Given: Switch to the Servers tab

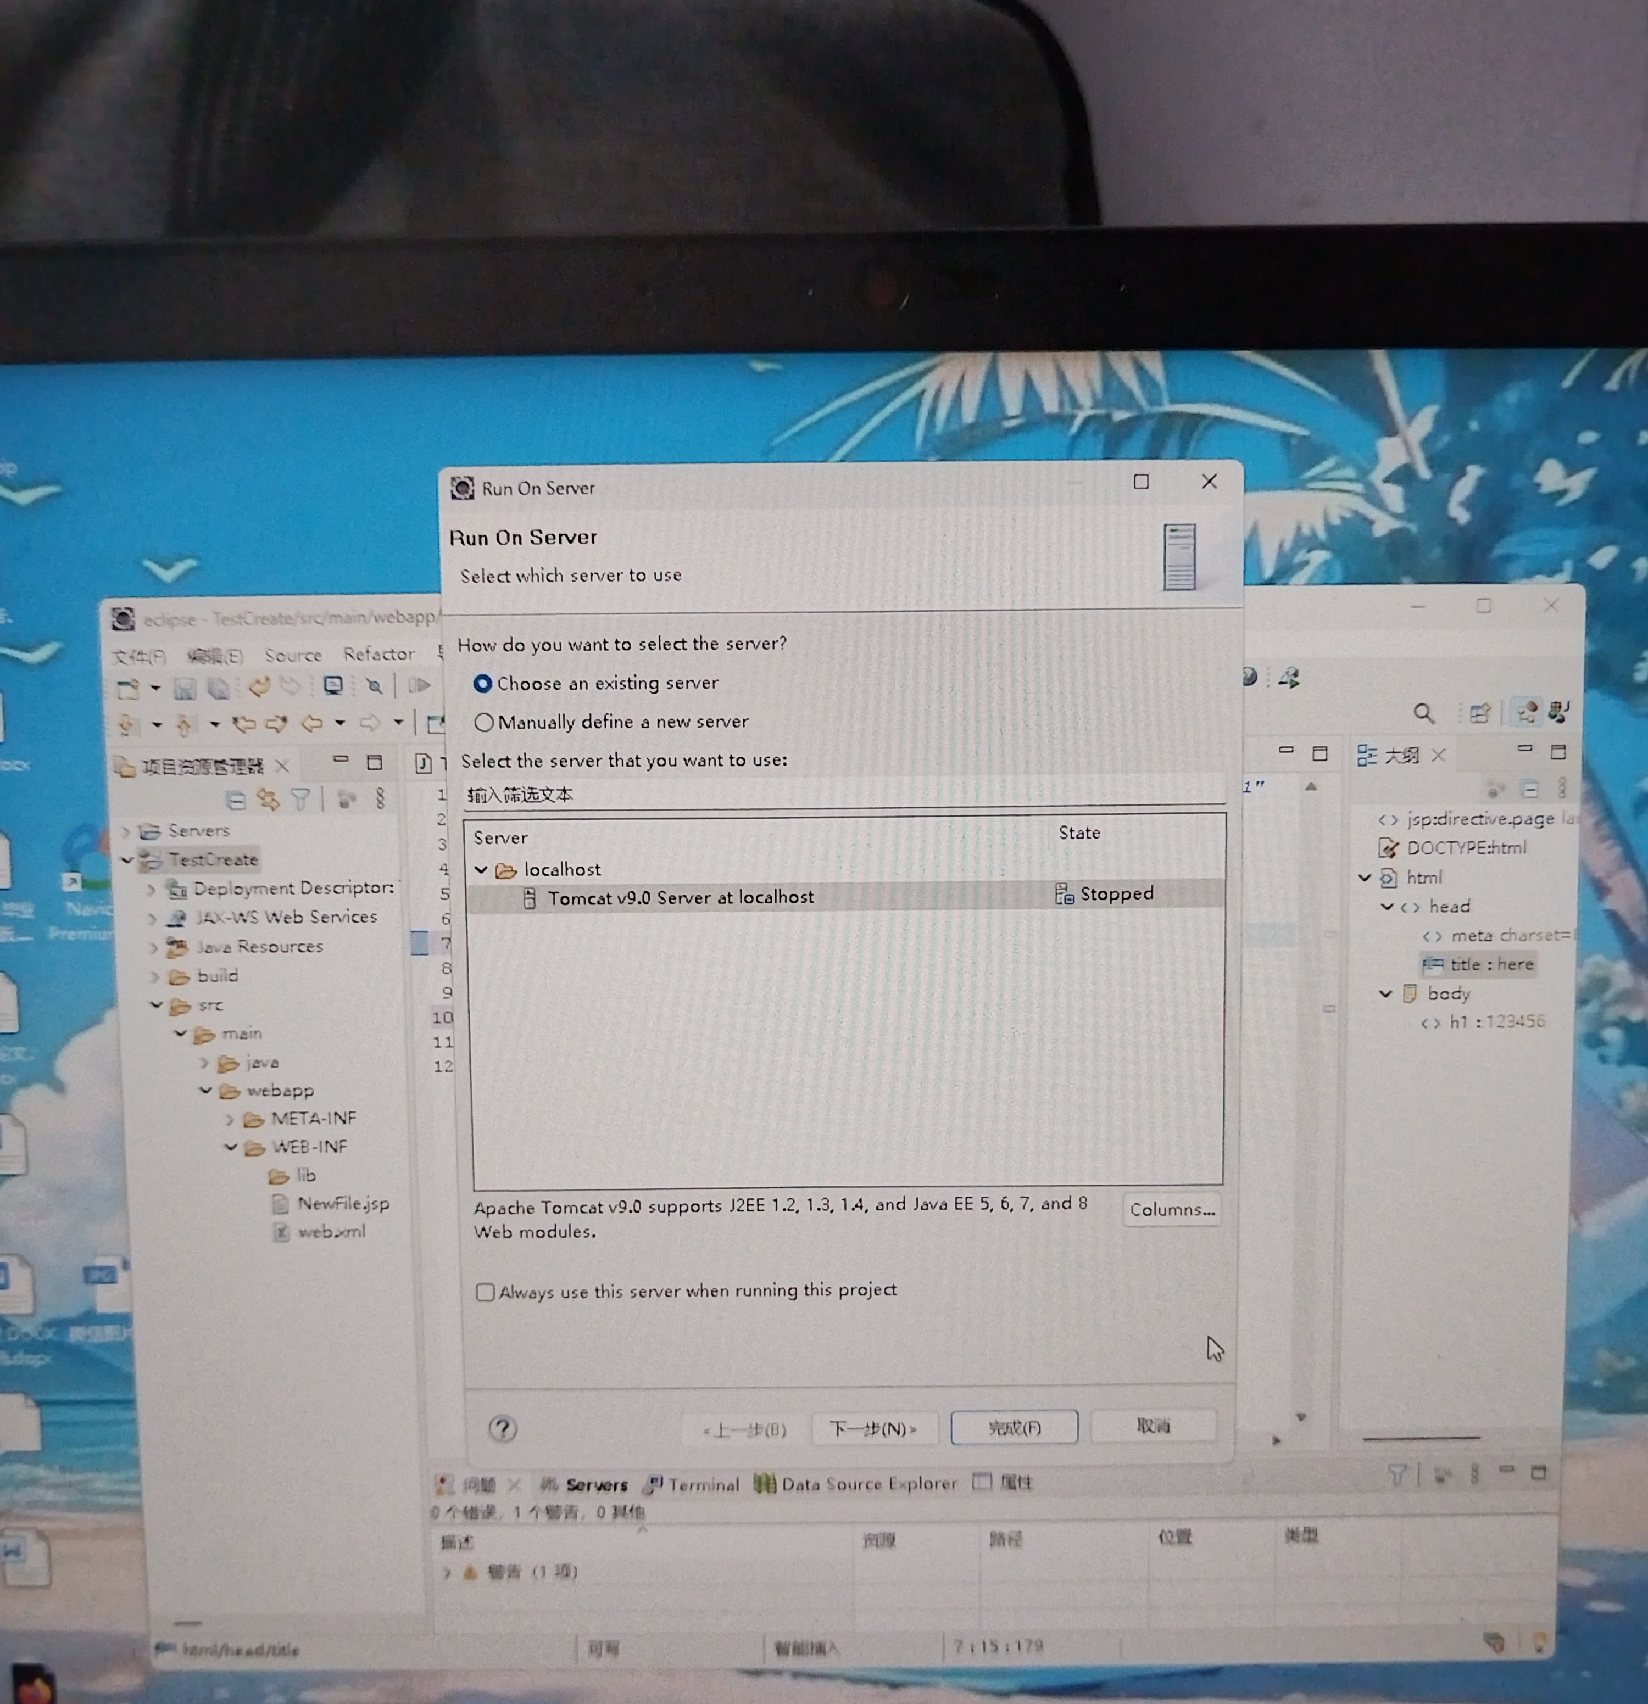Looking at the screenshot, I should click(584, 1485).
